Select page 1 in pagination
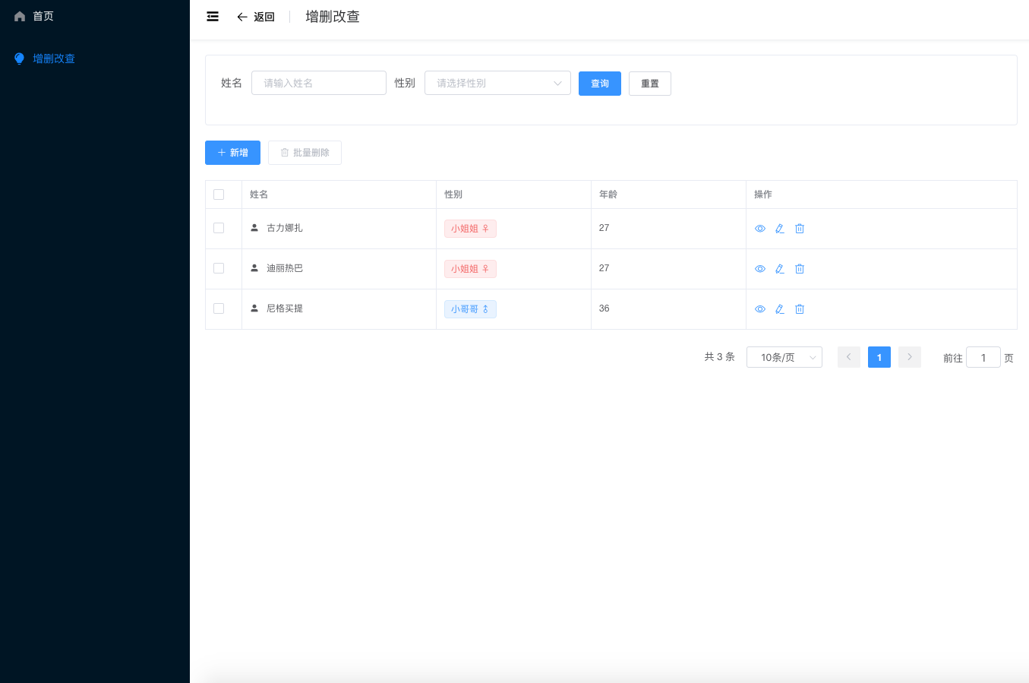 [879, 357]
